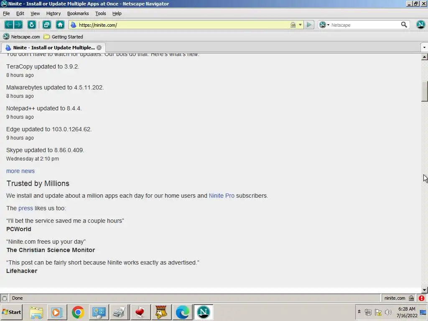Image resolution: width=428 pixels, height=321 pixels.
Task: Open the control panel taskbar icon
Action: click(99, 312)
